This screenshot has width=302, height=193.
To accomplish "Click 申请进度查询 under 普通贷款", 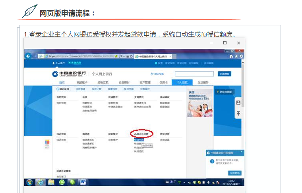I will (115, 107).
